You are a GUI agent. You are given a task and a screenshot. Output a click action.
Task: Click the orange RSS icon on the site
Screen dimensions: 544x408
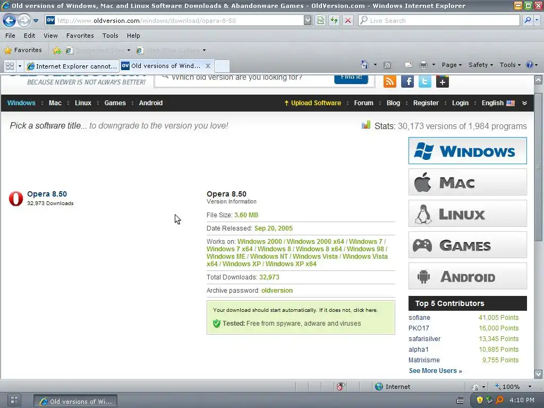[389, 81]
